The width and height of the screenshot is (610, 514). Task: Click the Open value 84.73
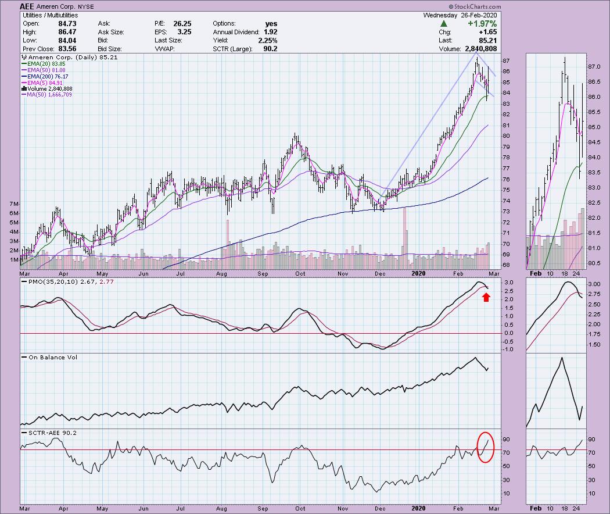[x=67, y=24]
